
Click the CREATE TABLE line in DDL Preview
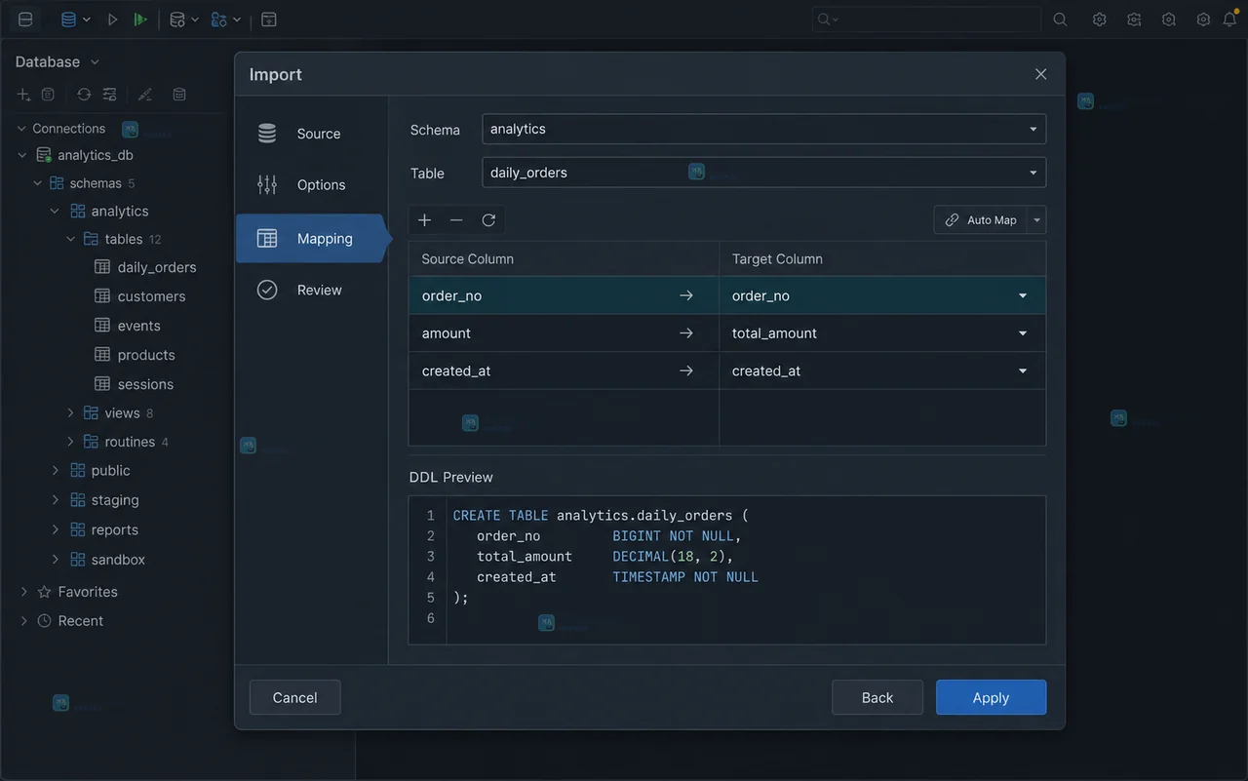(601, 515)
